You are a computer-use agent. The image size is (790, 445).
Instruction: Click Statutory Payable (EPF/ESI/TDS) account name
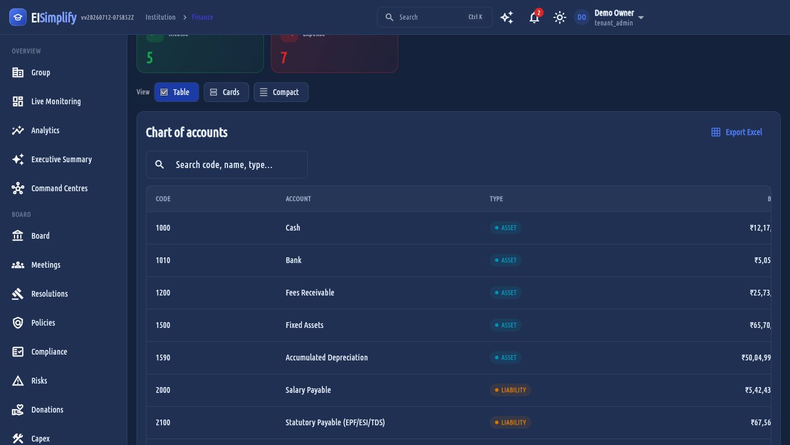coord(335,422)
